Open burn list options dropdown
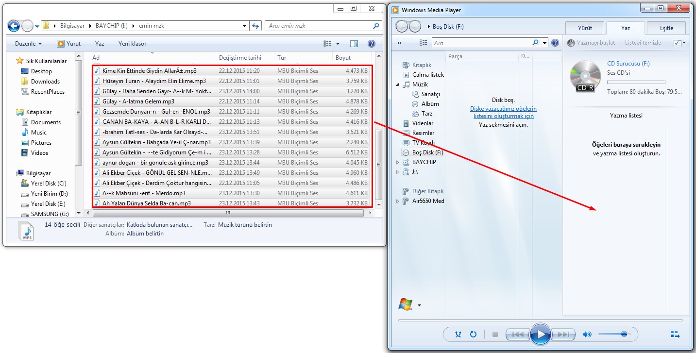 tap(679, 43)
